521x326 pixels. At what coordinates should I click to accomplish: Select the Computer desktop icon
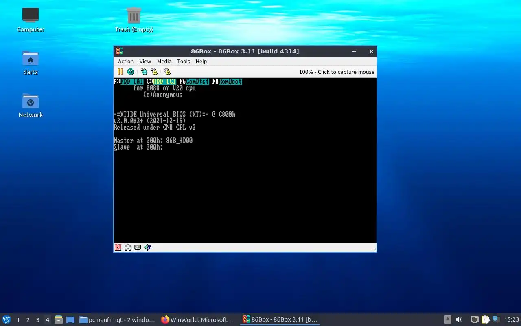31,20
